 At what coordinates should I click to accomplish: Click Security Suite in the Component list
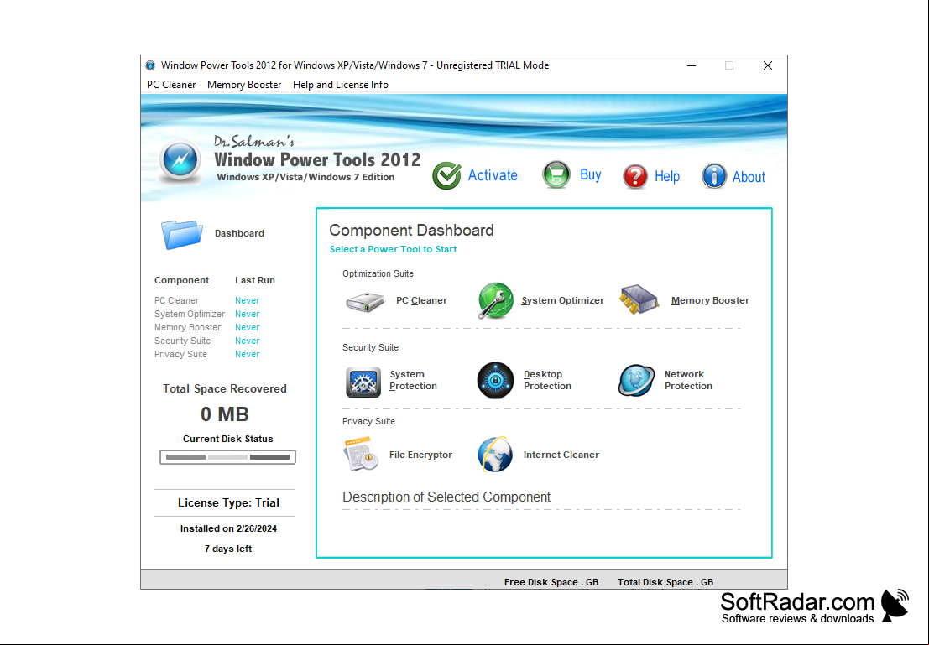182,341
